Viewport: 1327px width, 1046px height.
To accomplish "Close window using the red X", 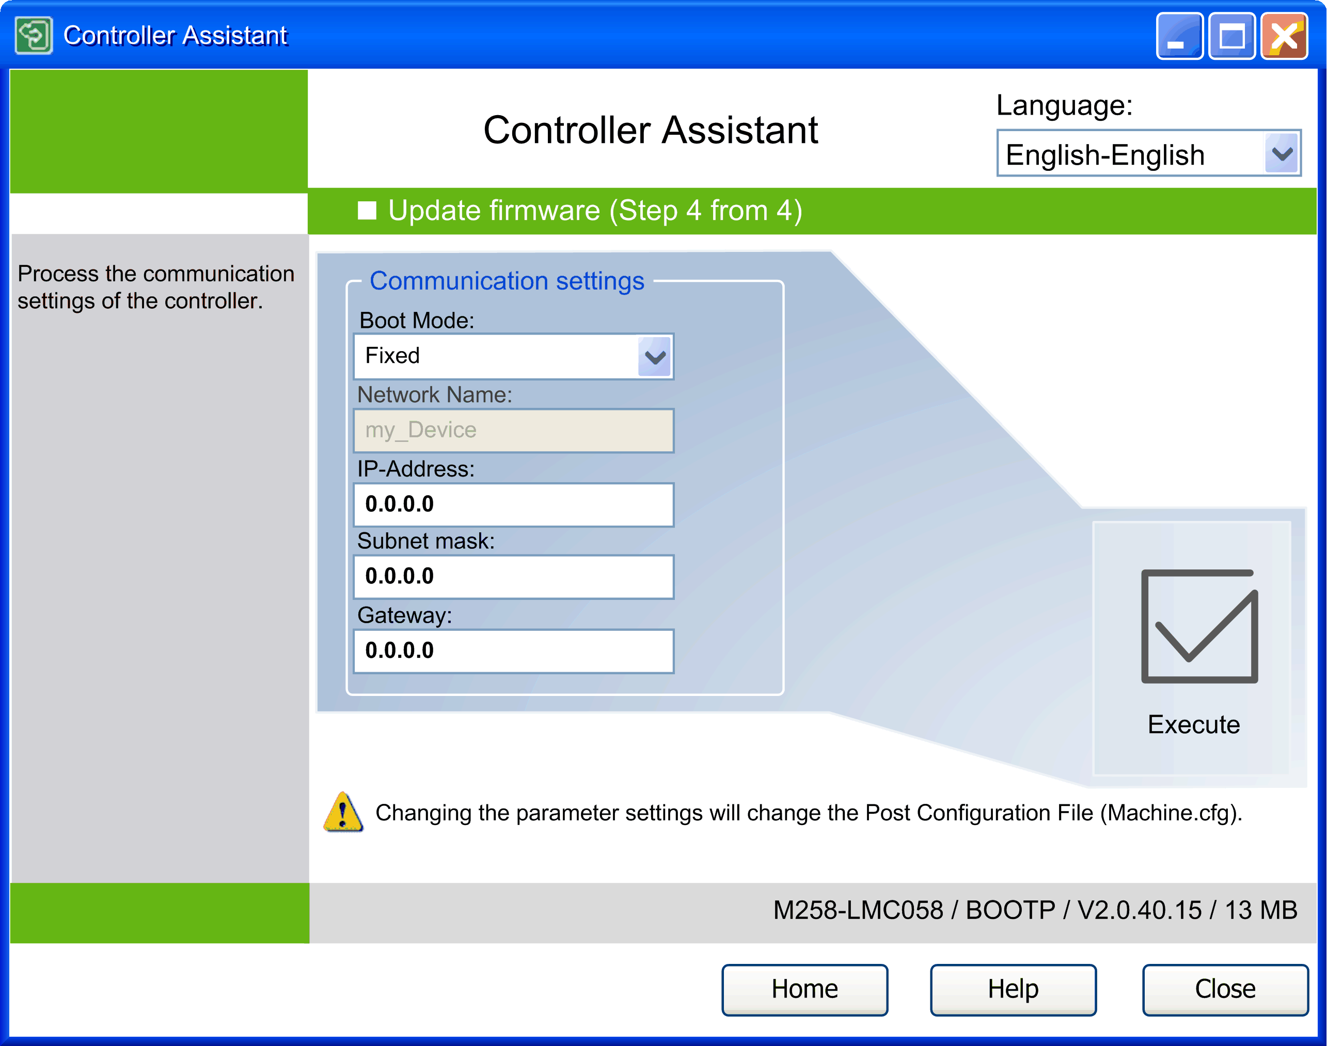I will pyautogui.click(x=1284, y=37).
